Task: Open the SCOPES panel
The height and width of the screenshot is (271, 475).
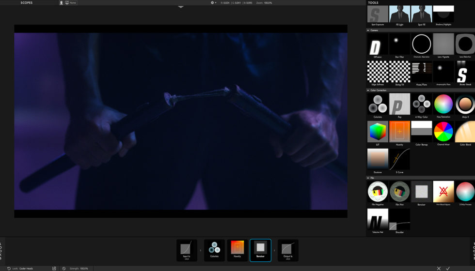Action: tap(27, 3)
